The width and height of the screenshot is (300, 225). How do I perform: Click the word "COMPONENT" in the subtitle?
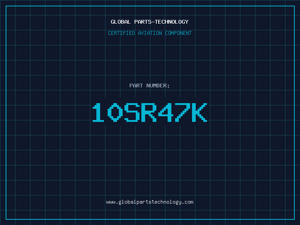(178, 33)
